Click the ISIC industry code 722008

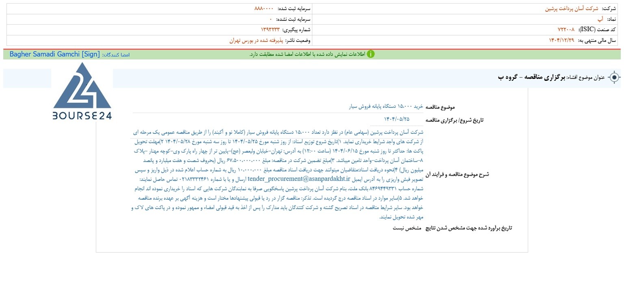[x=566, y=30]
